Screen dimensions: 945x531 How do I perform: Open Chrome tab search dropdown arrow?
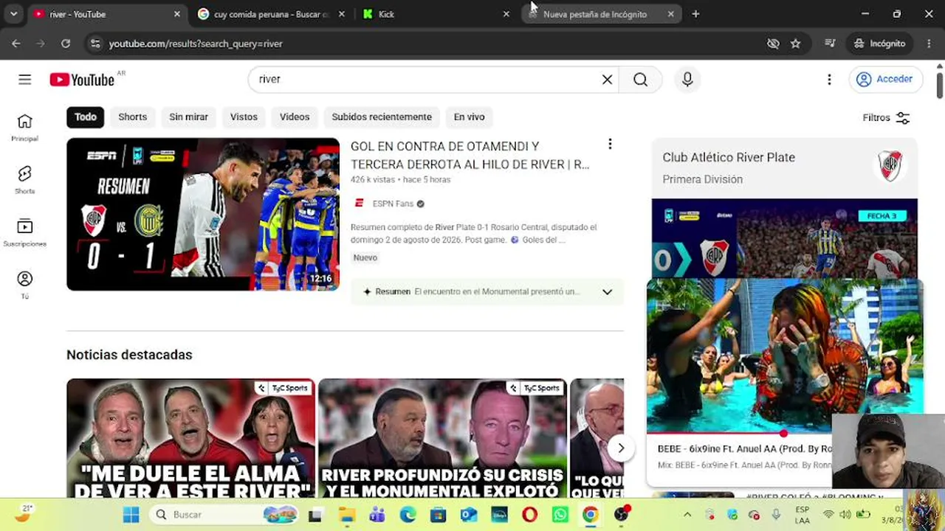click(x=13, y=14)
